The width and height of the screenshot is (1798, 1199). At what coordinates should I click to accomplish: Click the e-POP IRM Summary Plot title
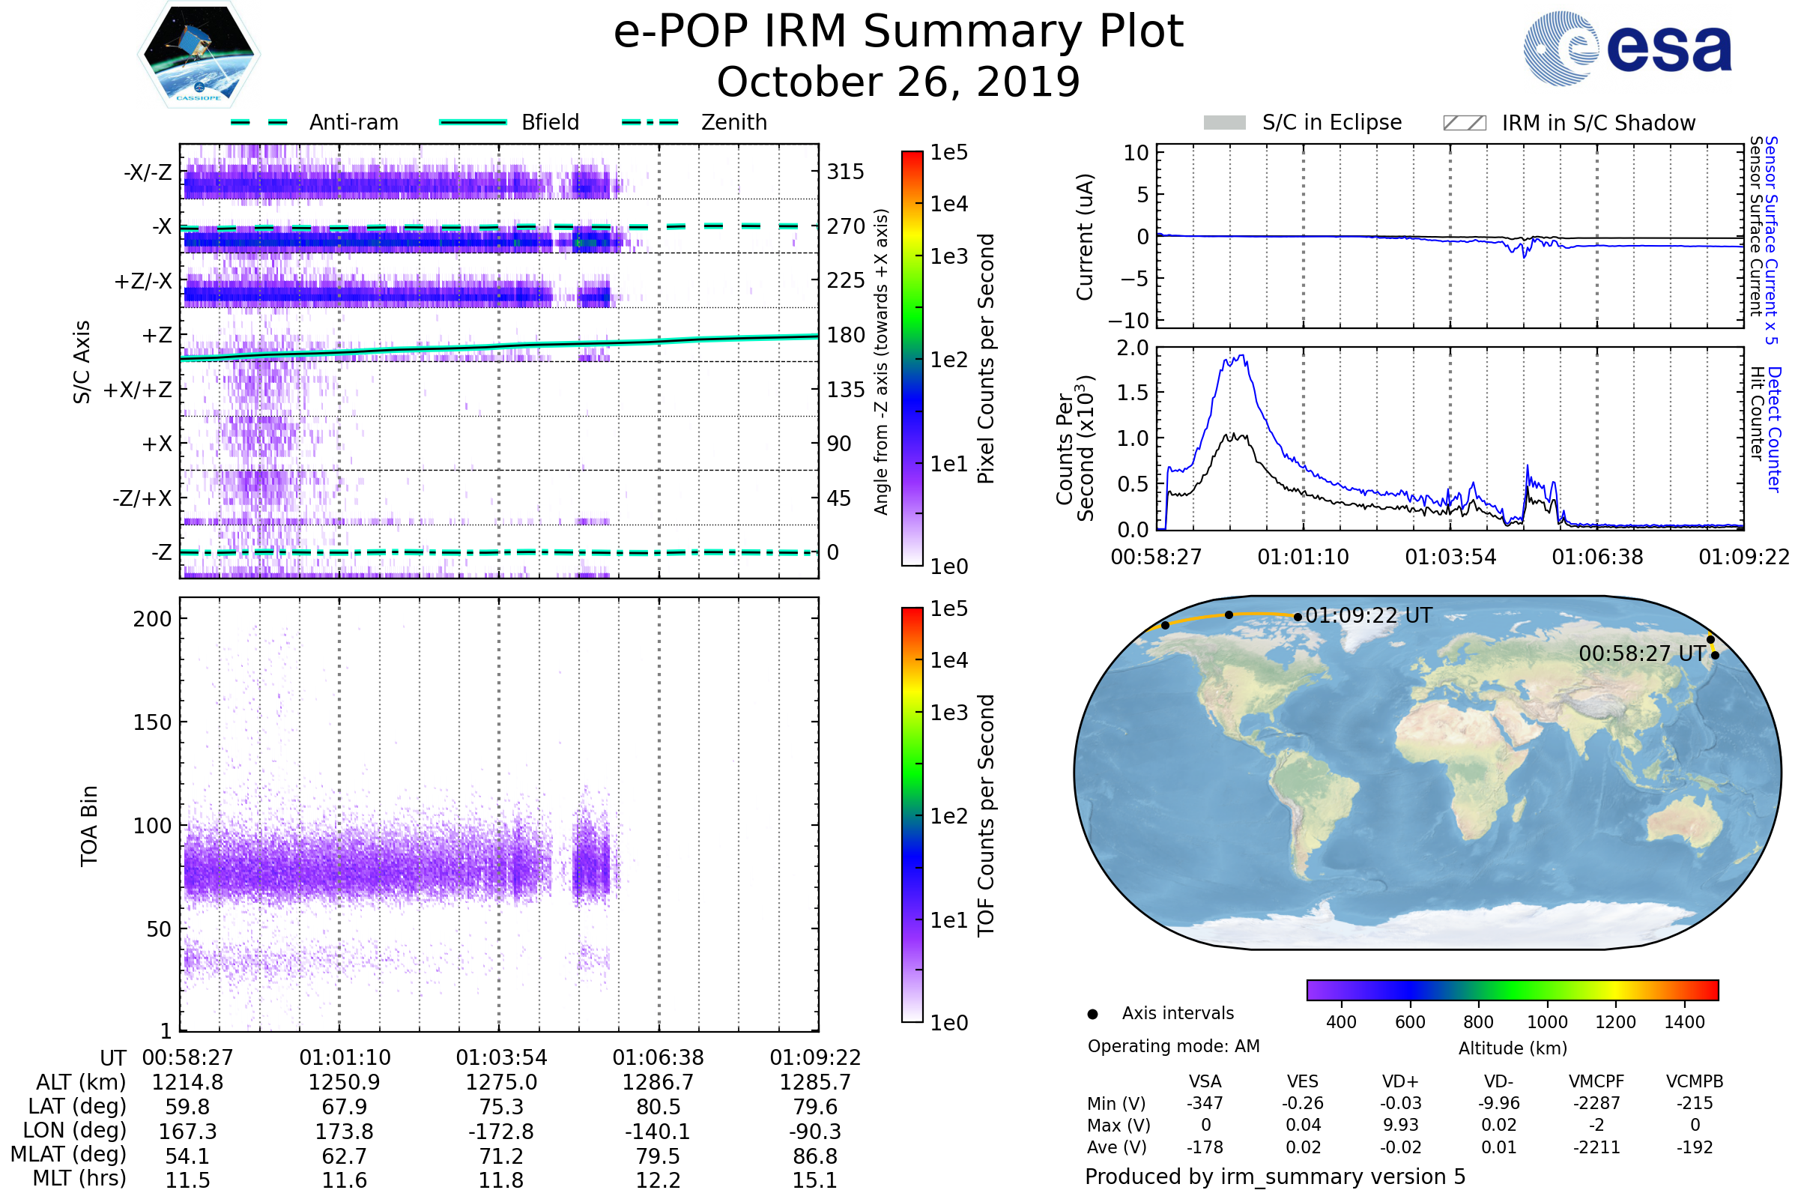(x=898, y=32)
